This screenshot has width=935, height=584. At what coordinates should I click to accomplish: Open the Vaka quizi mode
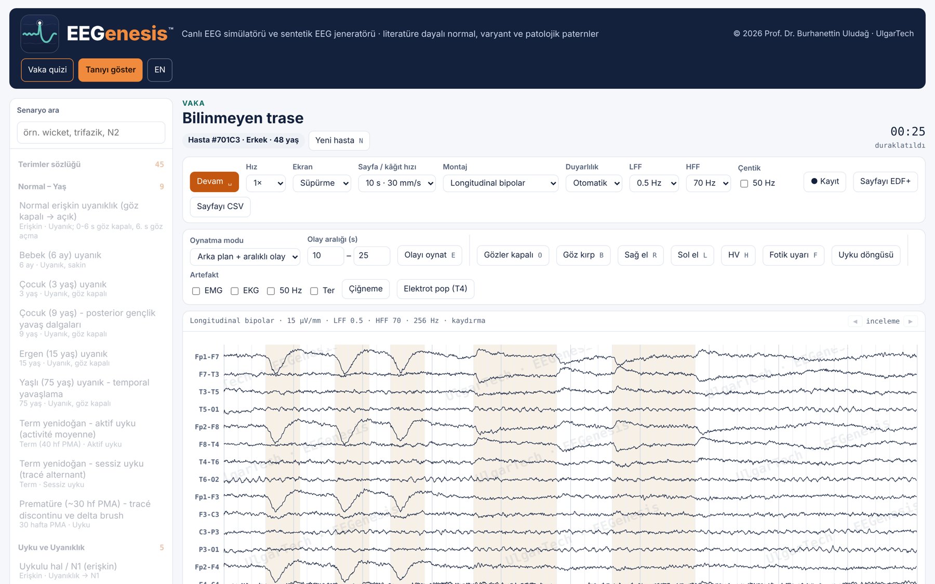pos(47,70)
